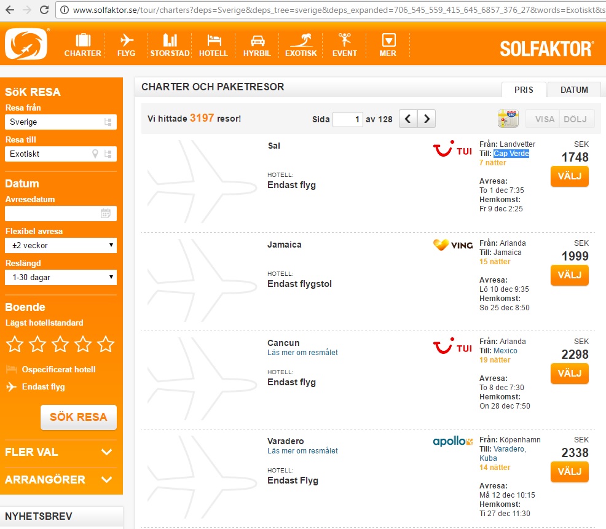Click the Resa till field showing Exotiskt
The width and height of the screenshot is (606, 529).
(x=61, y=154)
